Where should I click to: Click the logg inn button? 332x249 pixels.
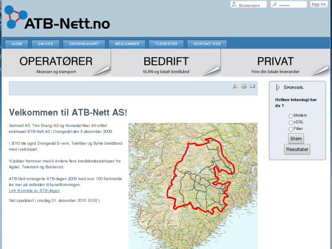pyautogui.click(x=319, y=4)
